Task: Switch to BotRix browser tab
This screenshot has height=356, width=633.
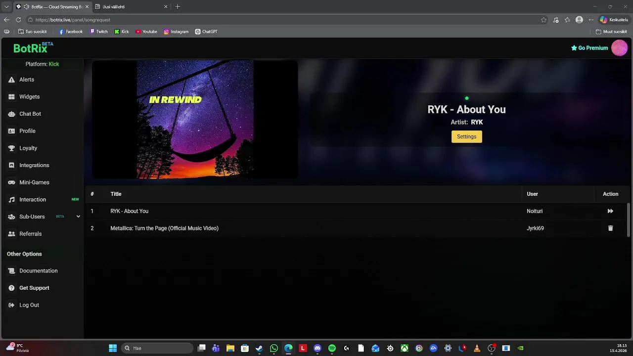Action: pyautogui.click(x=52, y=7)
